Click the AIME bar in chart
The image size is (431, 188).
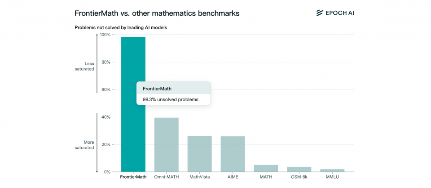233,154
